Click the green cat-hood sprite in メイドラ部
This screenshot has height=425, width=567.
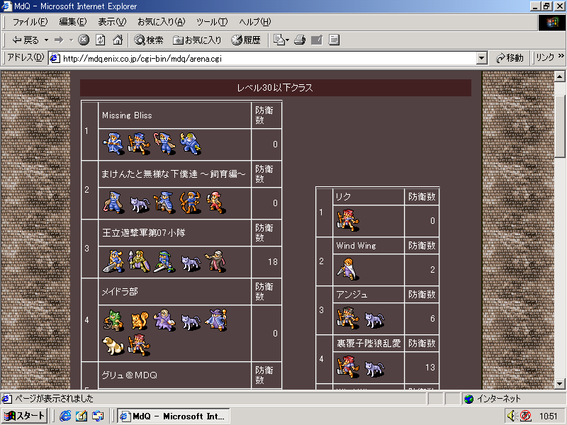(113, 320)
